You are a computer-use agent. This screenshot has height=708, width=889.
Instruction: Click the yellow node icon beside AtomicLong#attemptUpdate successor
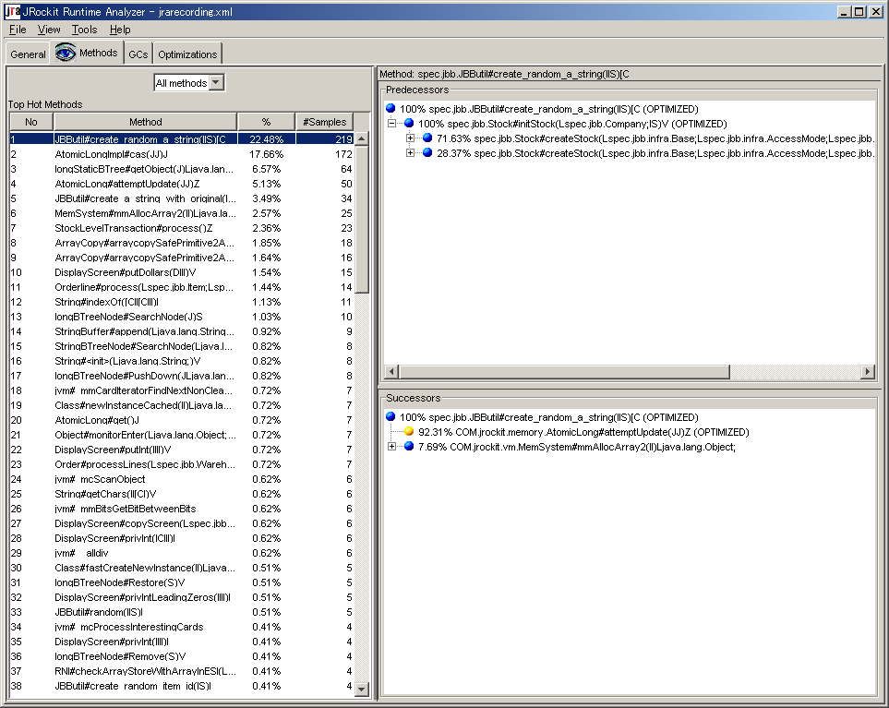click(x=406, y=431)
